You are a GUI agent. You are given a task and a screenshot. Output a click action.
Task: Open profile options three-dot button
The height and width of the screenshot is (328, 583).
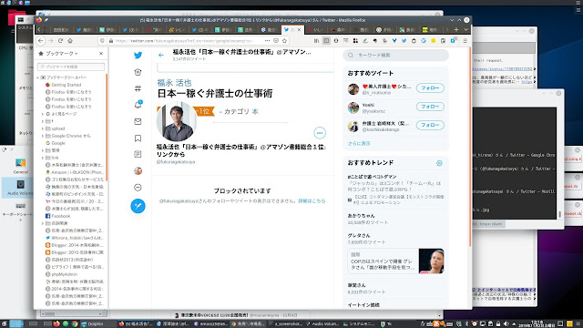pyautogui.click(x=320, y=133)
